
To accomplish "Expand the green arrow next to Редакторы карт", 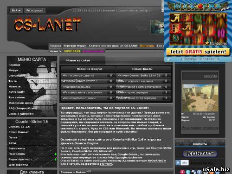I will pyautogui.click(x=55, y=159).
